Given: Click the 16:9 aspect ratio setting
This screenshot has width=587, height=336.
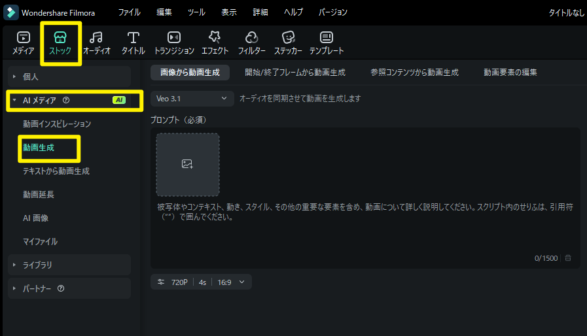Looking at the screenshot, I should pyautogui.click(x=224, y=282).
